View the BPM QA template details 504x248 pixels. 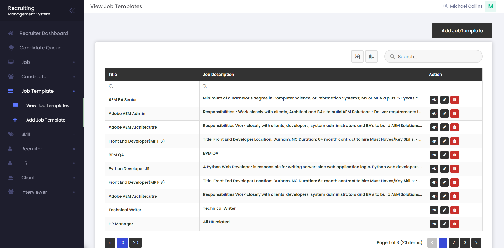click(434, 155)
